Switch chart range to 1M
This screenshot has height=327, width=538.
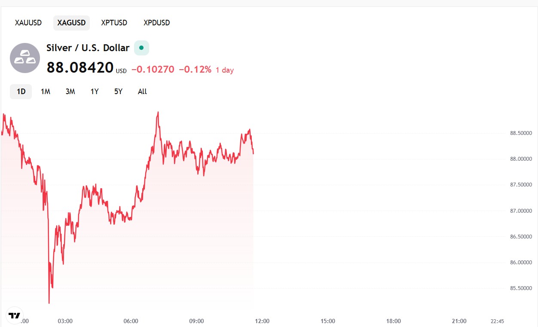click(x=46, y=92)
